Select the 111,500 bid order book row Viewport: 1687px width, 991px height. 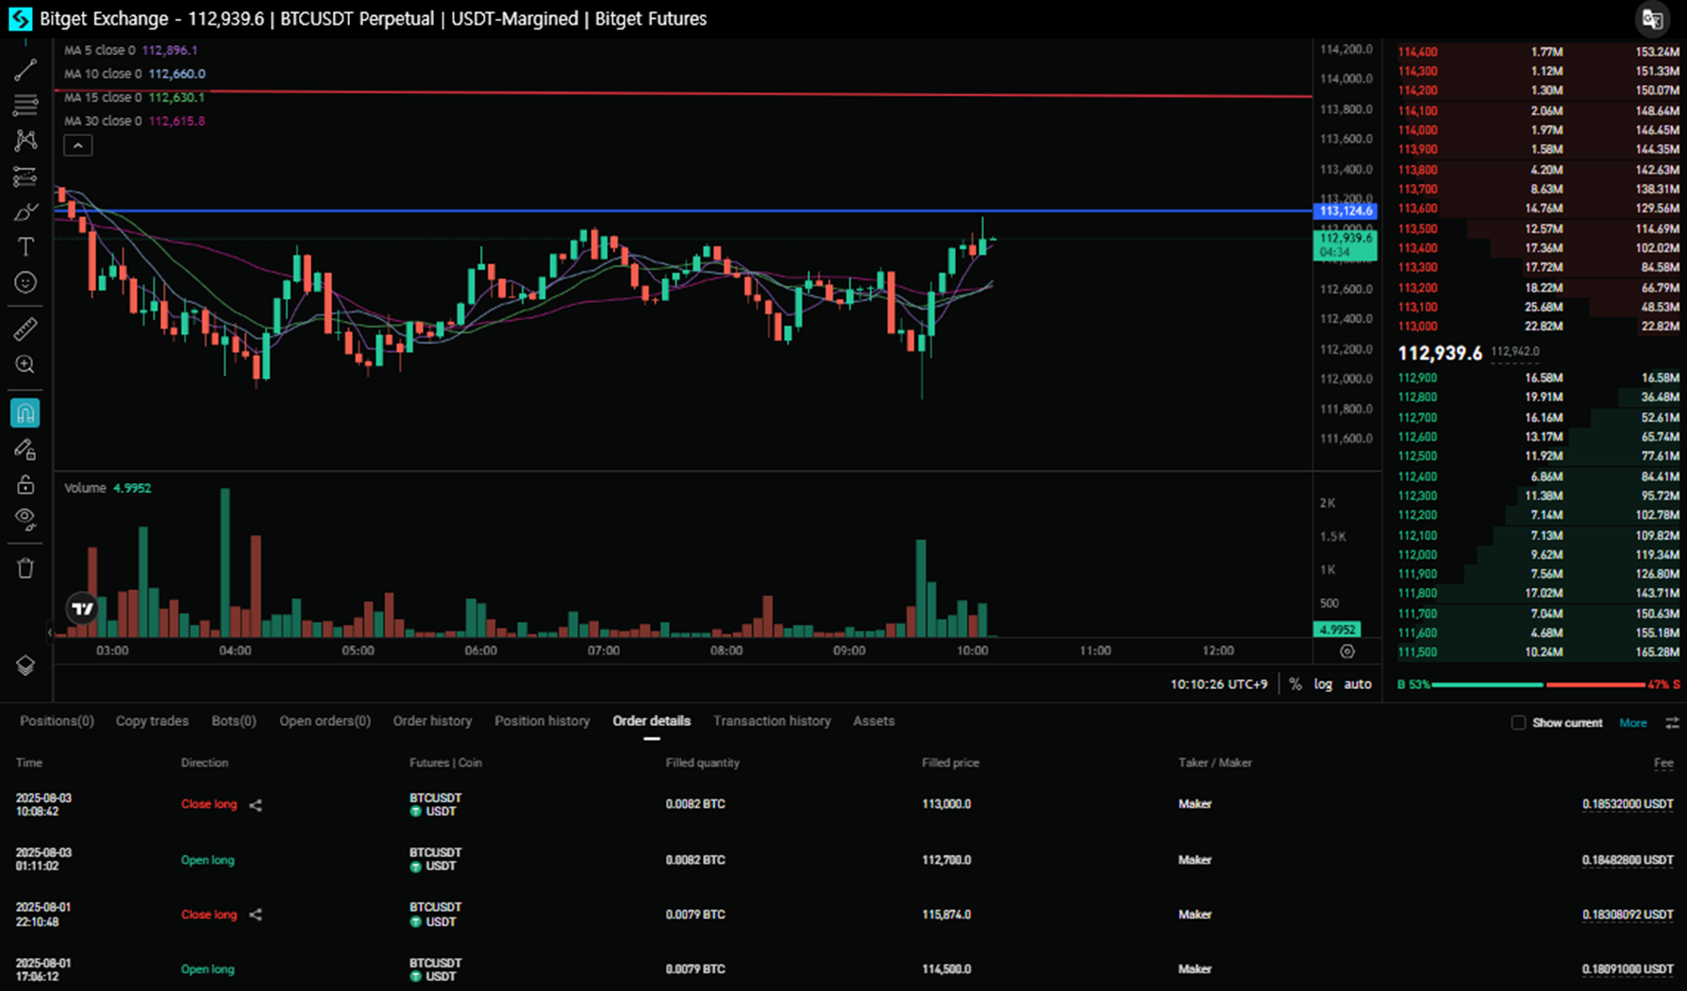click(1538, 652)
